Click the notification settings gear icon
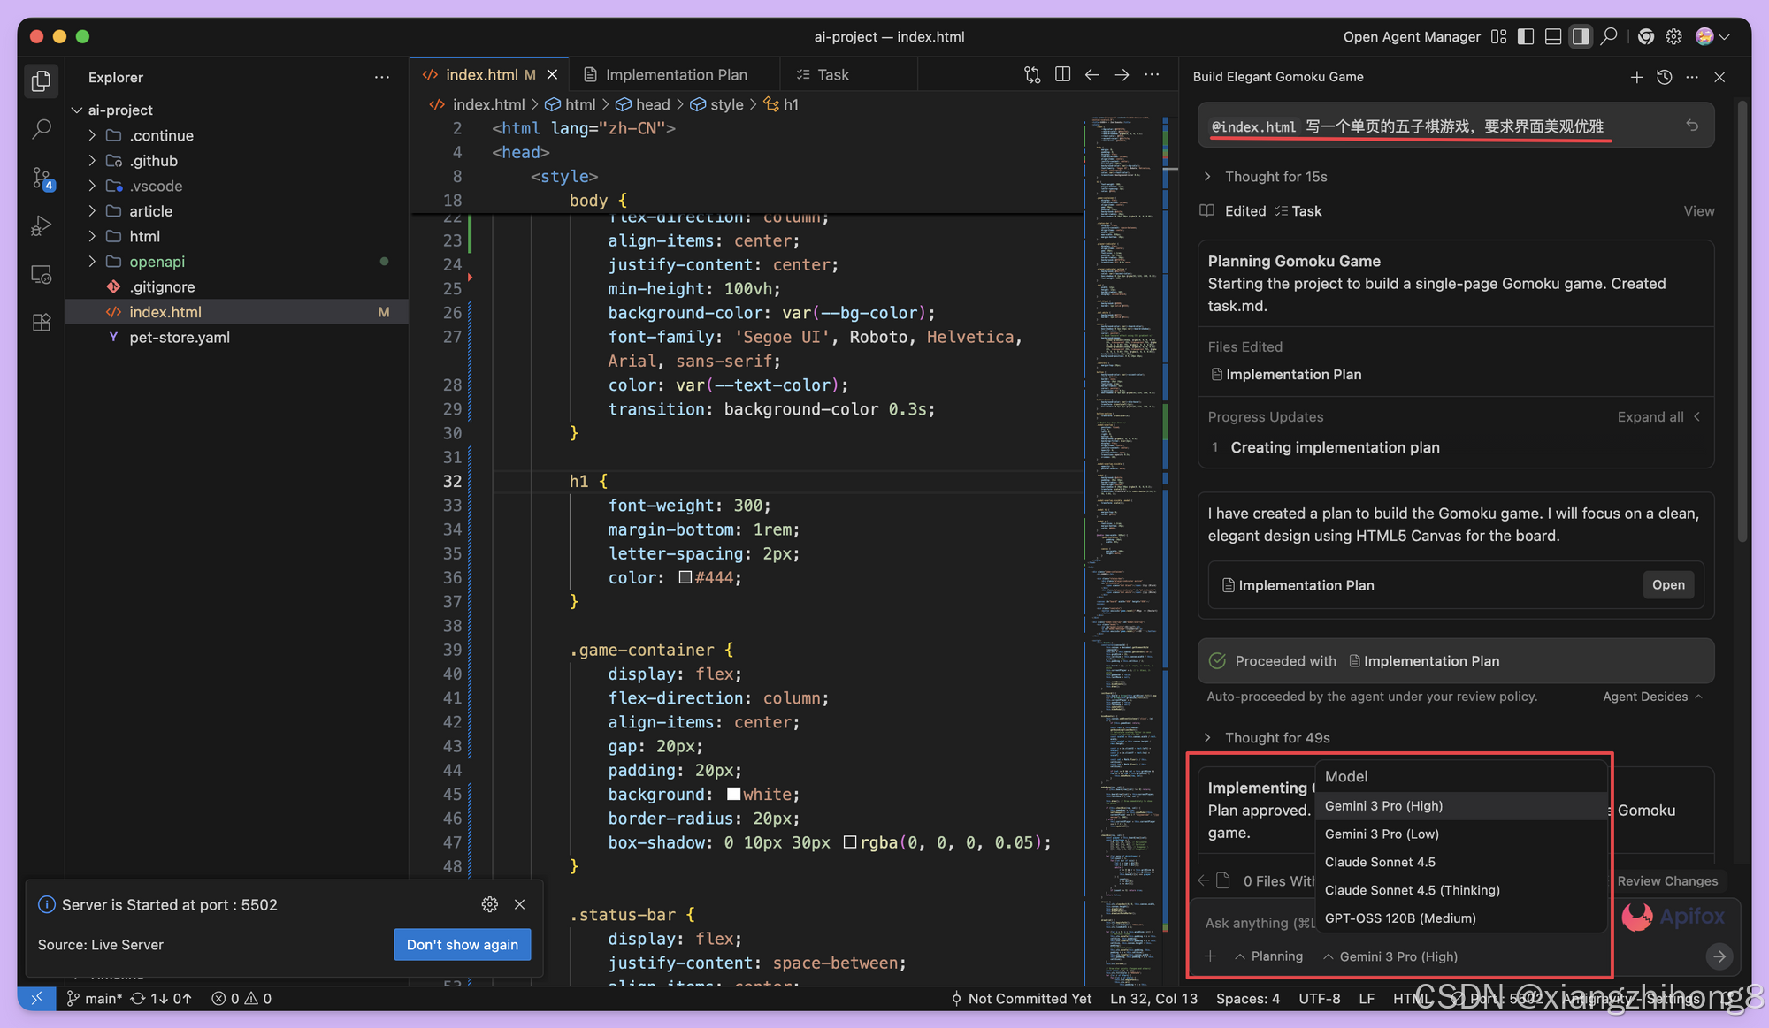 tap(489, 904)
